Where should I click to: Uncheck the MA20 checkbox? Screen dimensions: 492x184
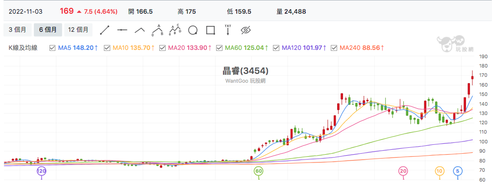(x=162, y=48)
